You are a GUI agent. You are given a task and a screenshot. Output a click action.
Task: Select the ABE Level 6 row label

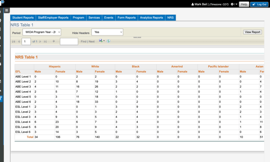pyautogui.click(x=23, y=102)
